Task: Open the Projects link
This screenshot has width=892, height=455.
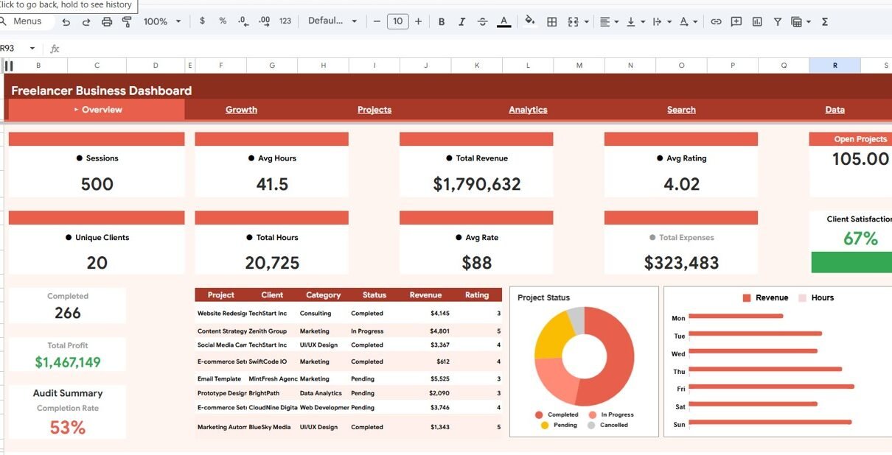Action: 374,110
